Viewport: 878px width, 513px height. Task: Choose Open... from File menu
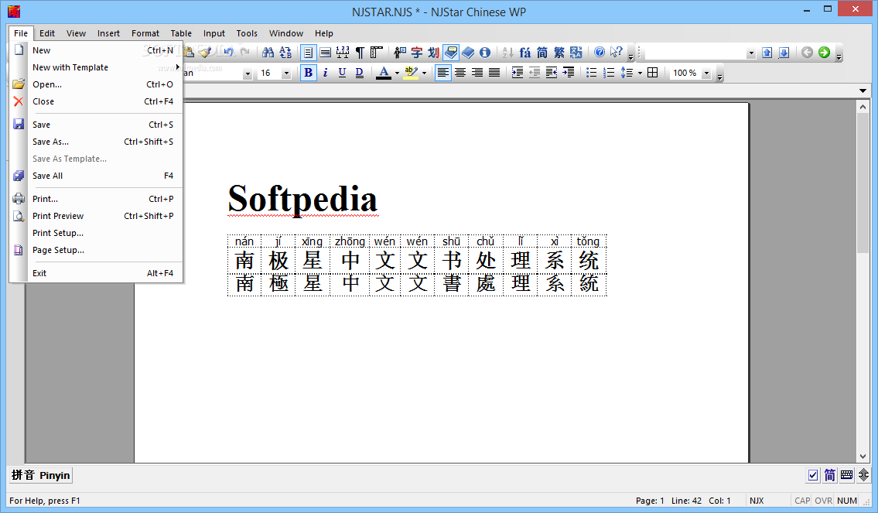tap(97, 84)
